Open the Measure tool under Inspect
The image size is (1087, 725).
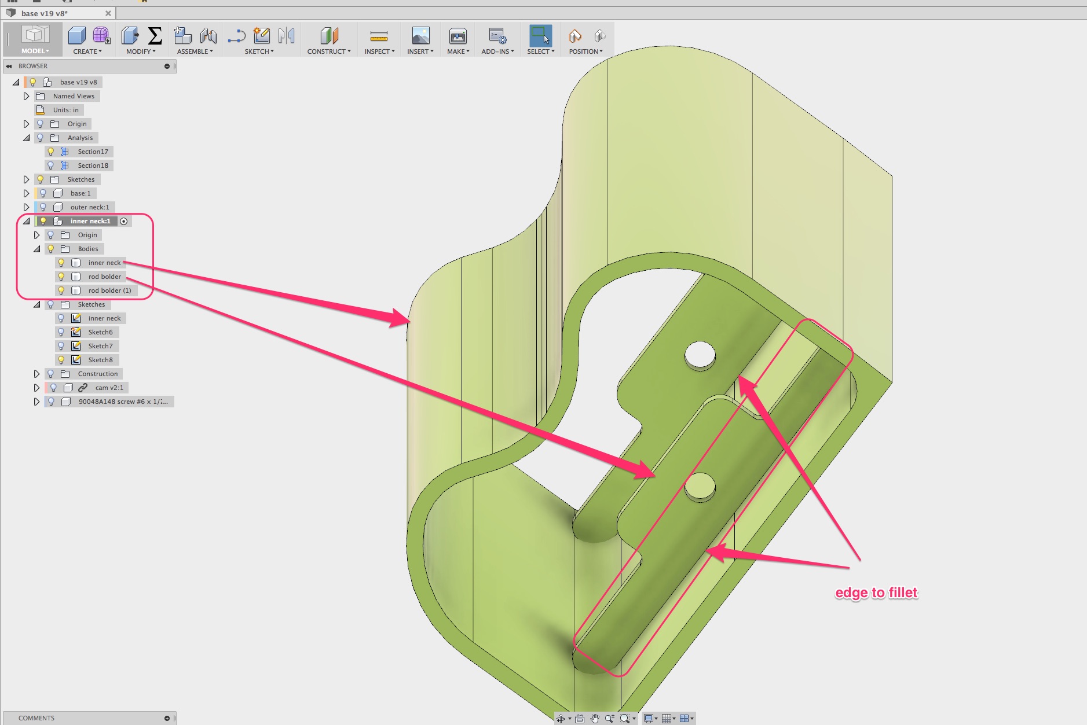pyautogui.click(x=379, y=36)
